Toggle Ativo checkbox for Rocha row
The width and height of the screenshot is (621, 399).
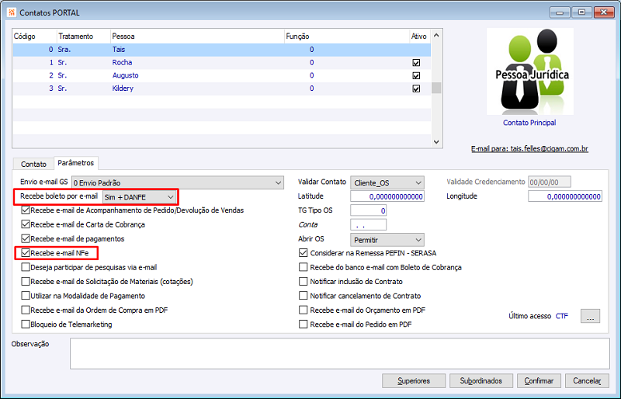pos(416,63)
